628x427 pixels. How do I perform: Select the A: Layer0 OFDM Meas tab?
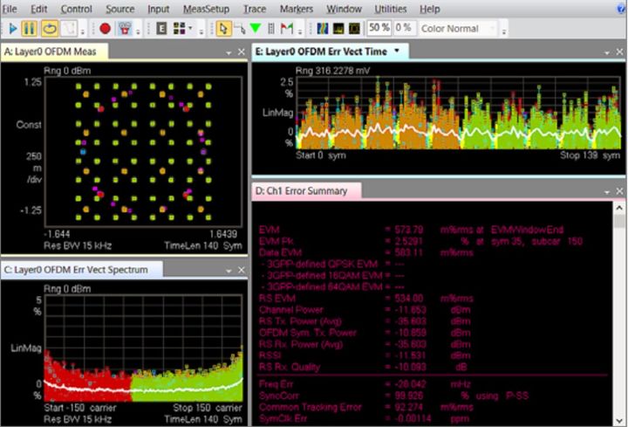tap(52, 52)
